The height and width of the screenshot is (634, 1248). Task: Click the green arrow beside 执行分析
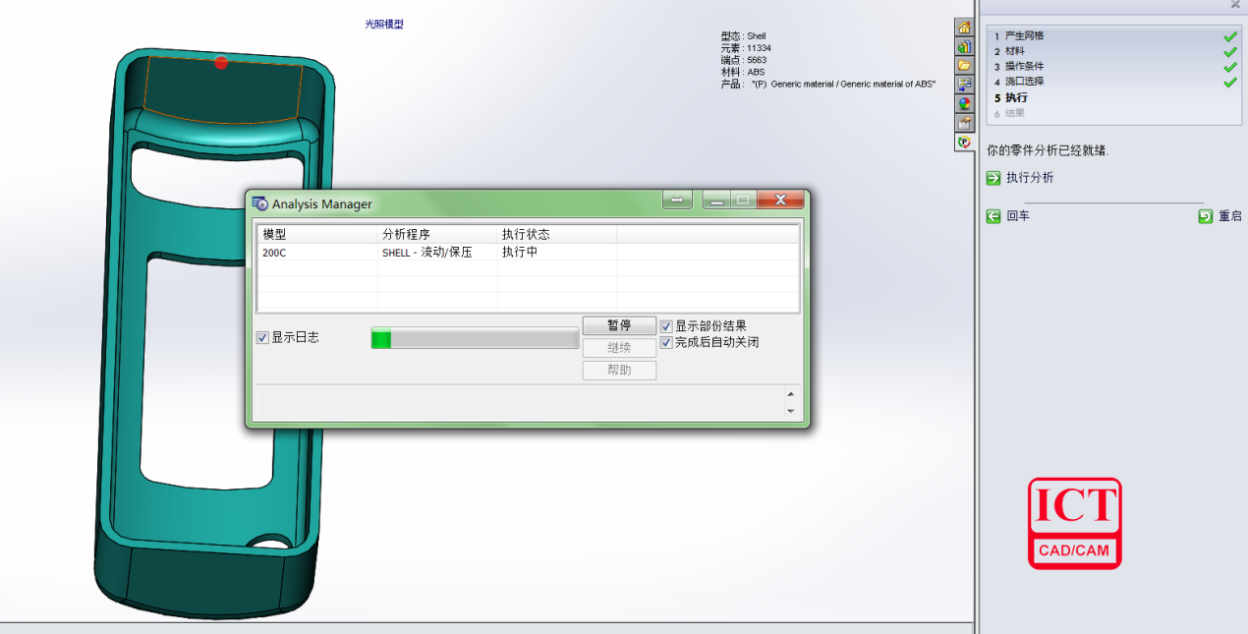click(x=993, y=178)
